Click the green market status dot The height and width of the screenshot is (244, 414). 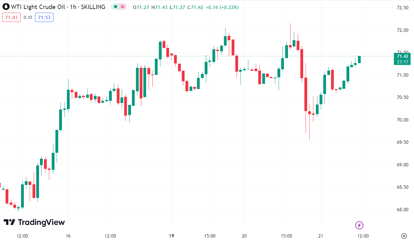click(x=115, y=7)
